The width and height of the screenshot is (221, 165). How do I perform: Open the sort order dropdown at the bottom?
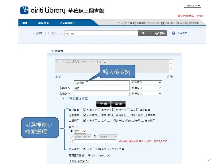point(79,161)
